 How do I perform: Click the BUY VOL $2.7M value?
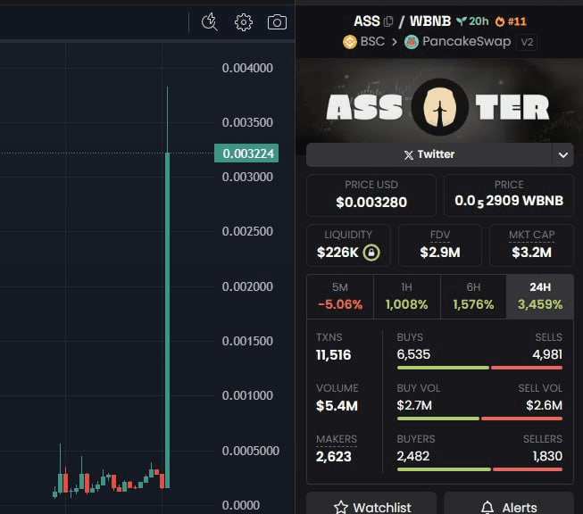pyautogui.click(x=414, y=405)
